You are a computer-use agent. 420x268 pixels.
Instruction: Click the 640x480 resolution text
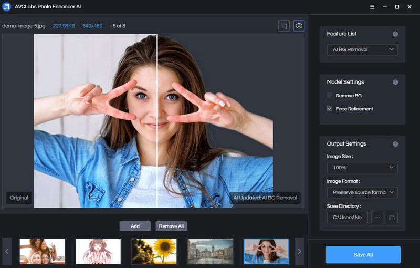[x=92, y=26]
